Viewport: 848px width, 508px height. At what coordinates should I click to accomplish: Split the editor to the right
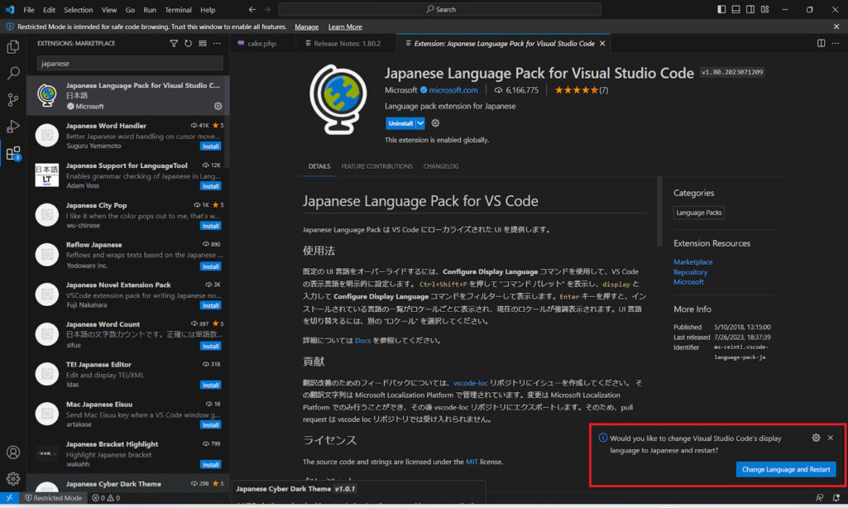(x=821, y=43)
